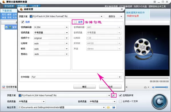Click the 下载新版 link

7,11
